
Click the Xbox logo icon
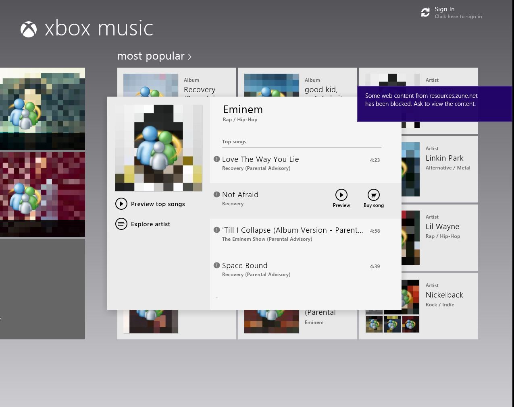click(x=29, y=29)
